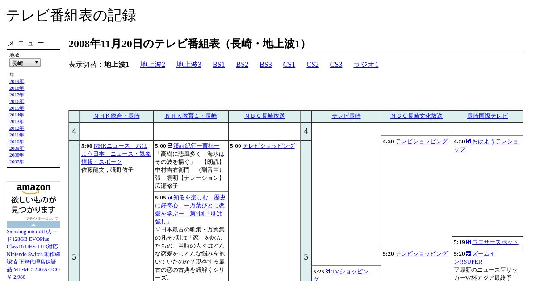Click the S icon beside ウエザースポット
The width and height of the screenshot is (536, 281).
click(x=469, y=242)
